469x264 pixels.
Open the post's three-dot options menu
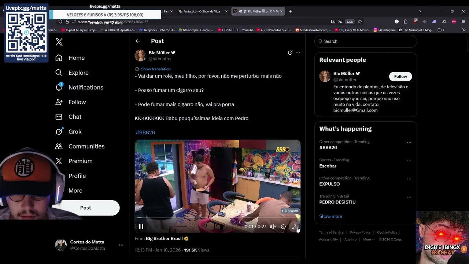tap(298, 53)
